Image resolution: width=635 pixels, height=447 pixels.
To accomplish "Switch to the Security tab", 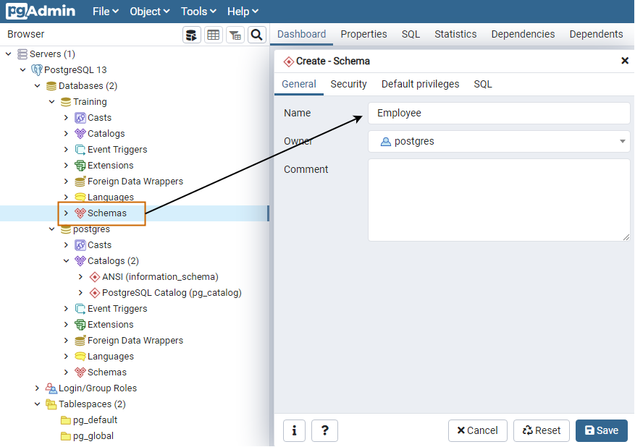I will [x=348, y=84].
